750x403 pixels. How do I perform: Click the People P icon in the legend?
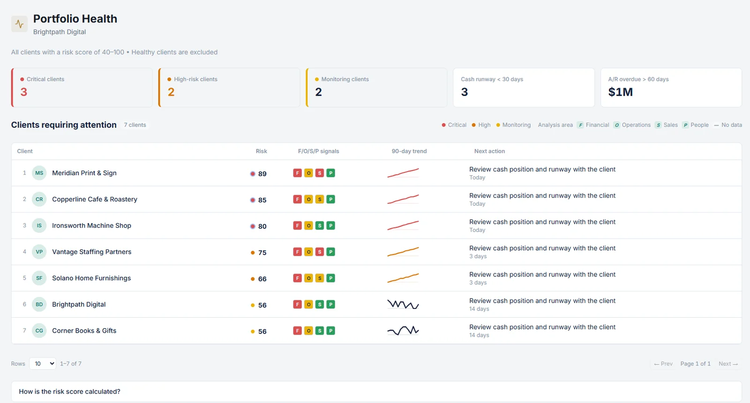coord(685,125)
